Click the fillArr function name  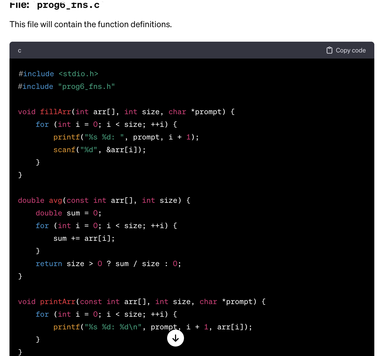56,112
